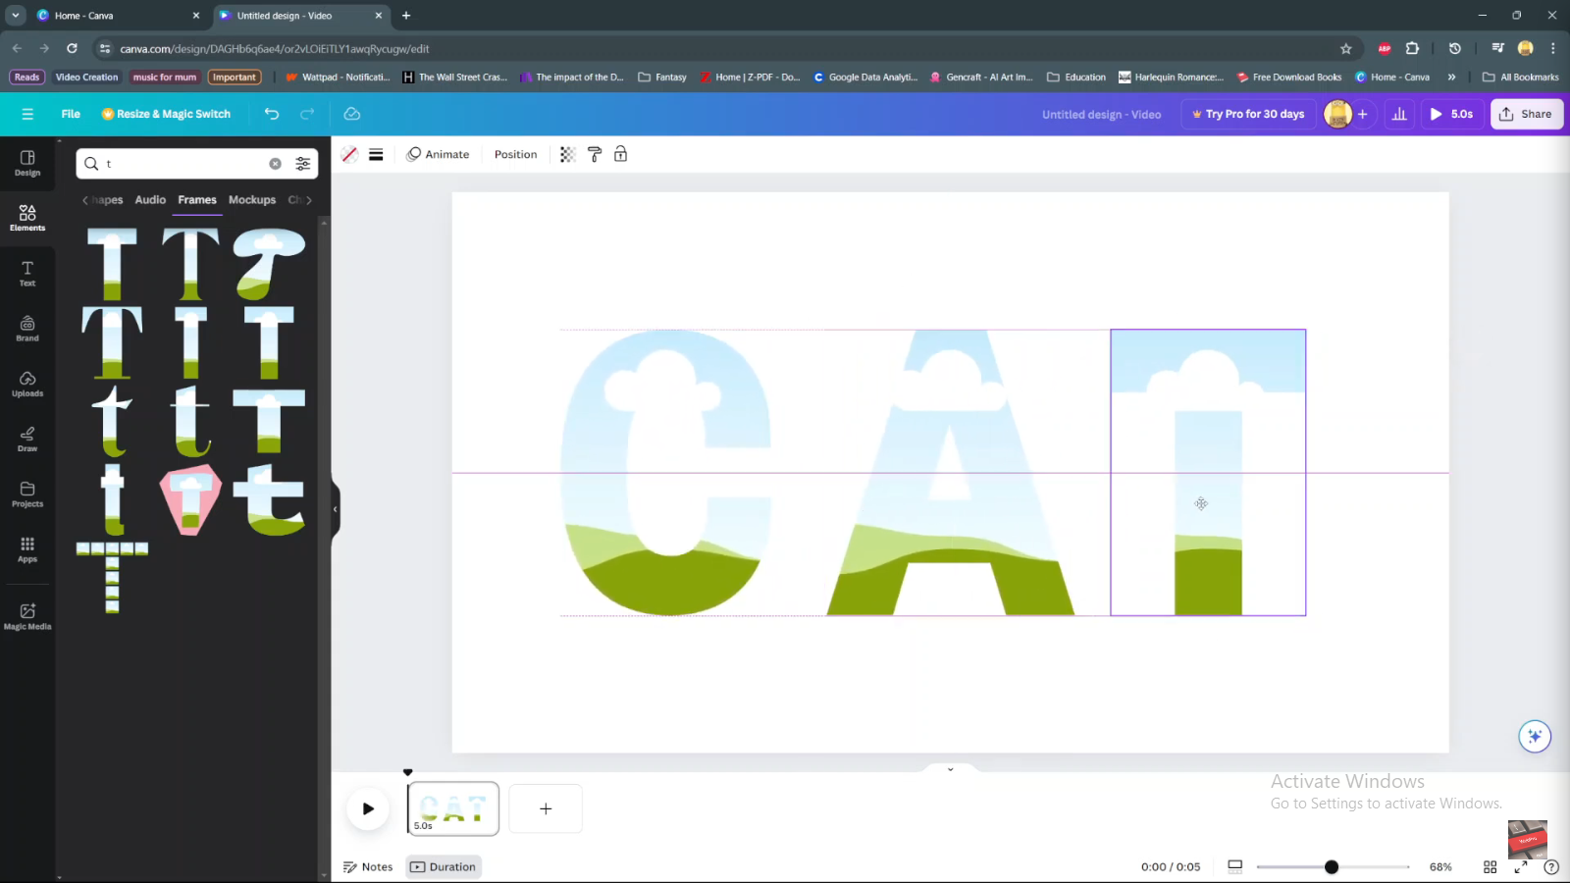This screenshot has height=883, width=1570.
Task: Select the border color no-fill icon
Action: click(x=349, y=154)
